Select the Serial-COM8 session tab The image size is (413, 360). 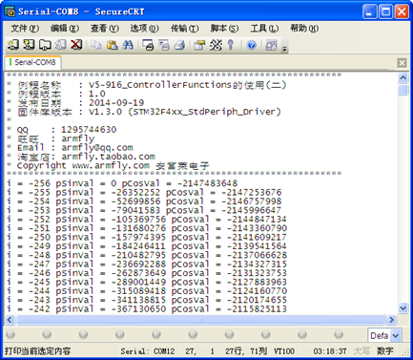(33, 62)
